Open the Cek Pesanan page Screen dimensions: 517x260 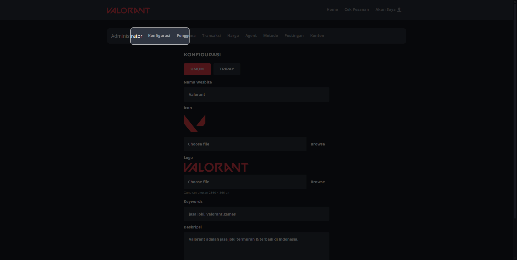357,9
